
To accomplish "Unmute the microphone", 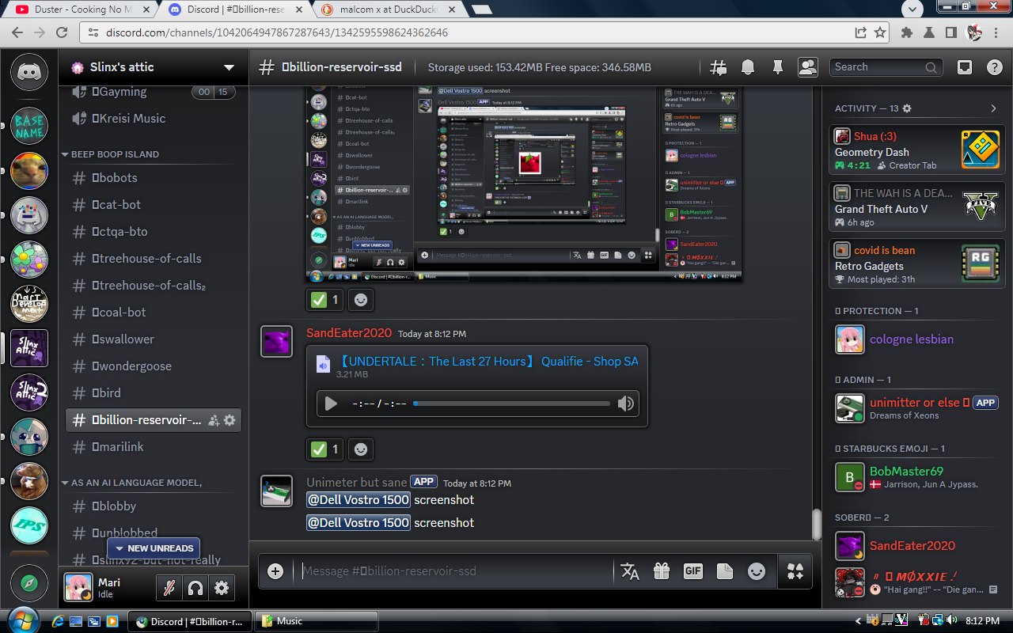I will [168, 588].
